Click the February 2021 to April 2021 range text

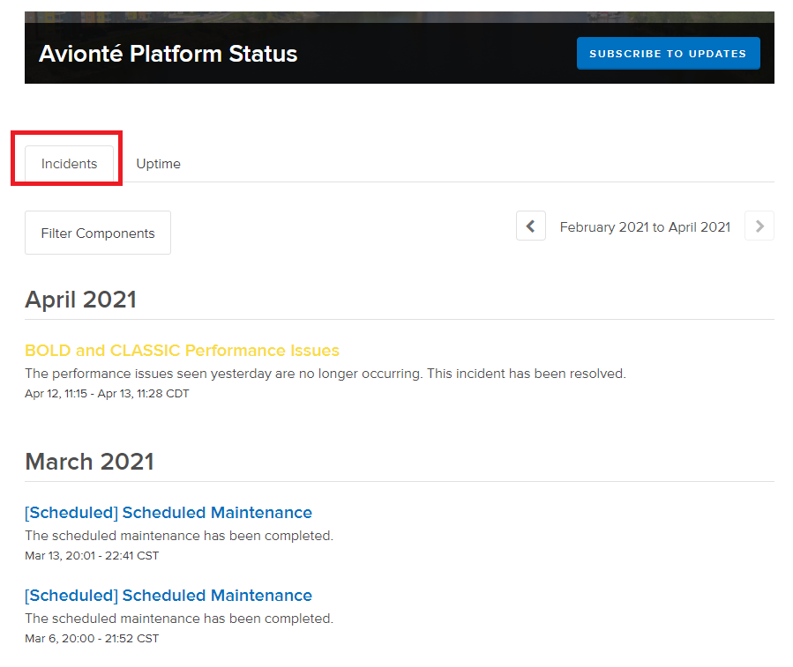pos(645,226)
